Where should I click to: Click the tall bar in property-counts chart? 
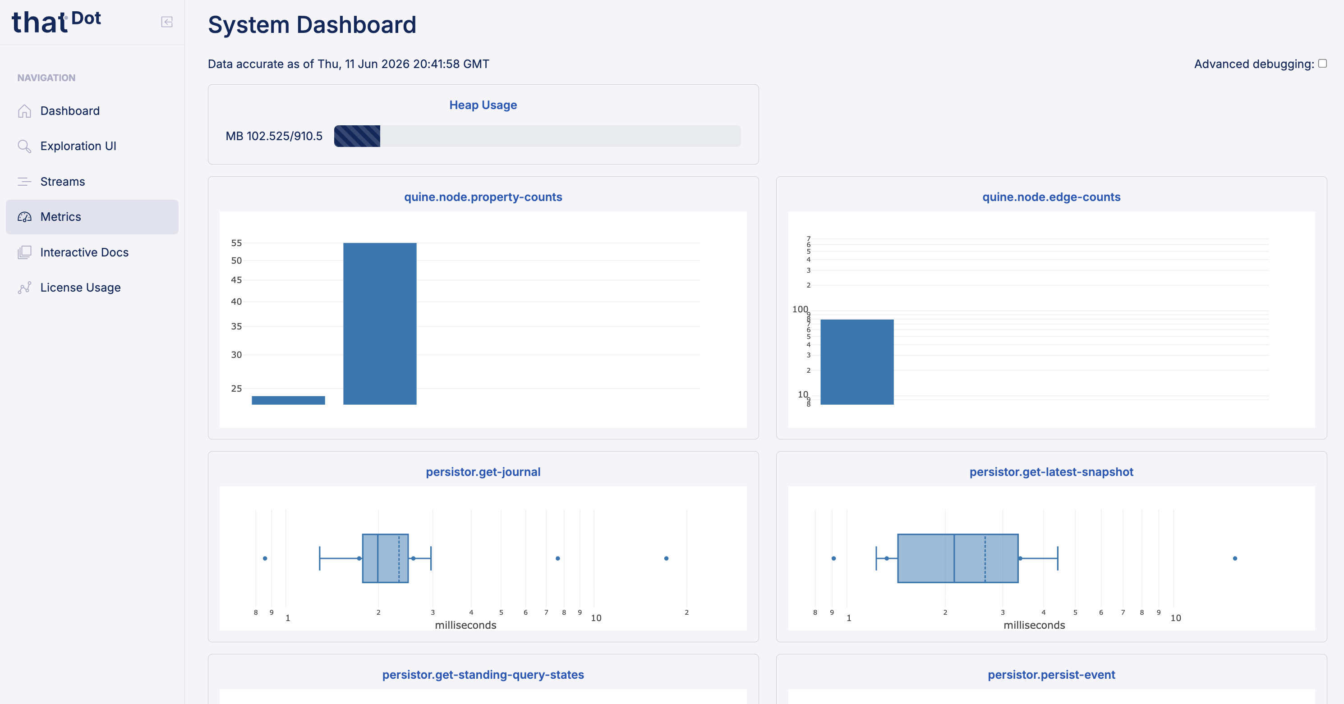[x=380, y=323]
